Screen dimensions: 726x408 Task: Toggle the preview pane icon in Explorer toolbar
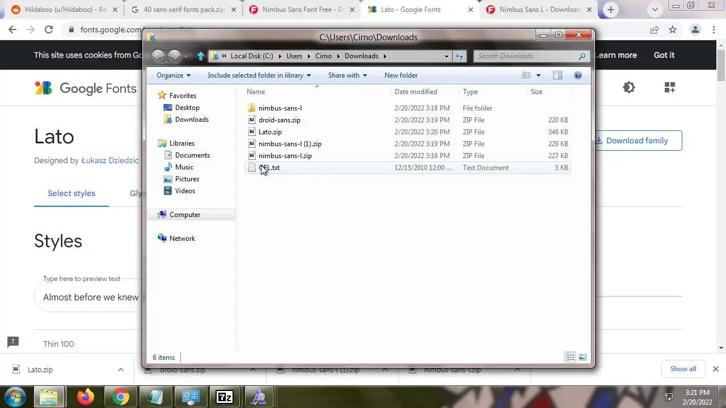558,75
